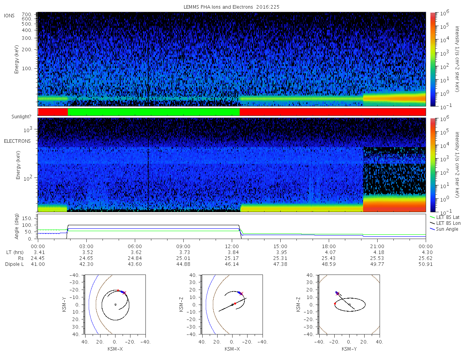This screenshot has width=473, height=355.
Task: Click the Dipole L row label
Action: pos(15,264)
